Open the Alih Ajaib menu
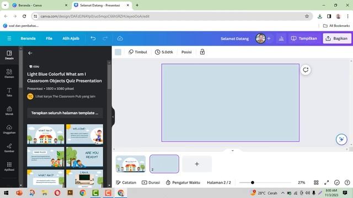This screenshot has width=353, height=198. coord(71,38)
